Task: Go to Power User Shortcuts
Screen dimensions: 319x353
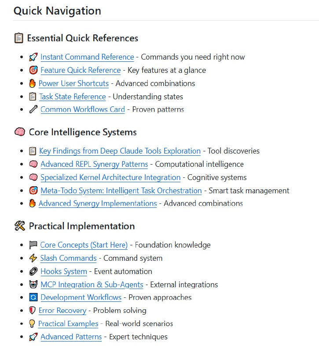Action: point(73,83)
